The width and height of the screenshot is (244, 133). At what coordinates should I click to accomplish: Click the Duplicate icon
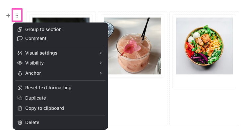pyautogui.click(x=20, y=98)
